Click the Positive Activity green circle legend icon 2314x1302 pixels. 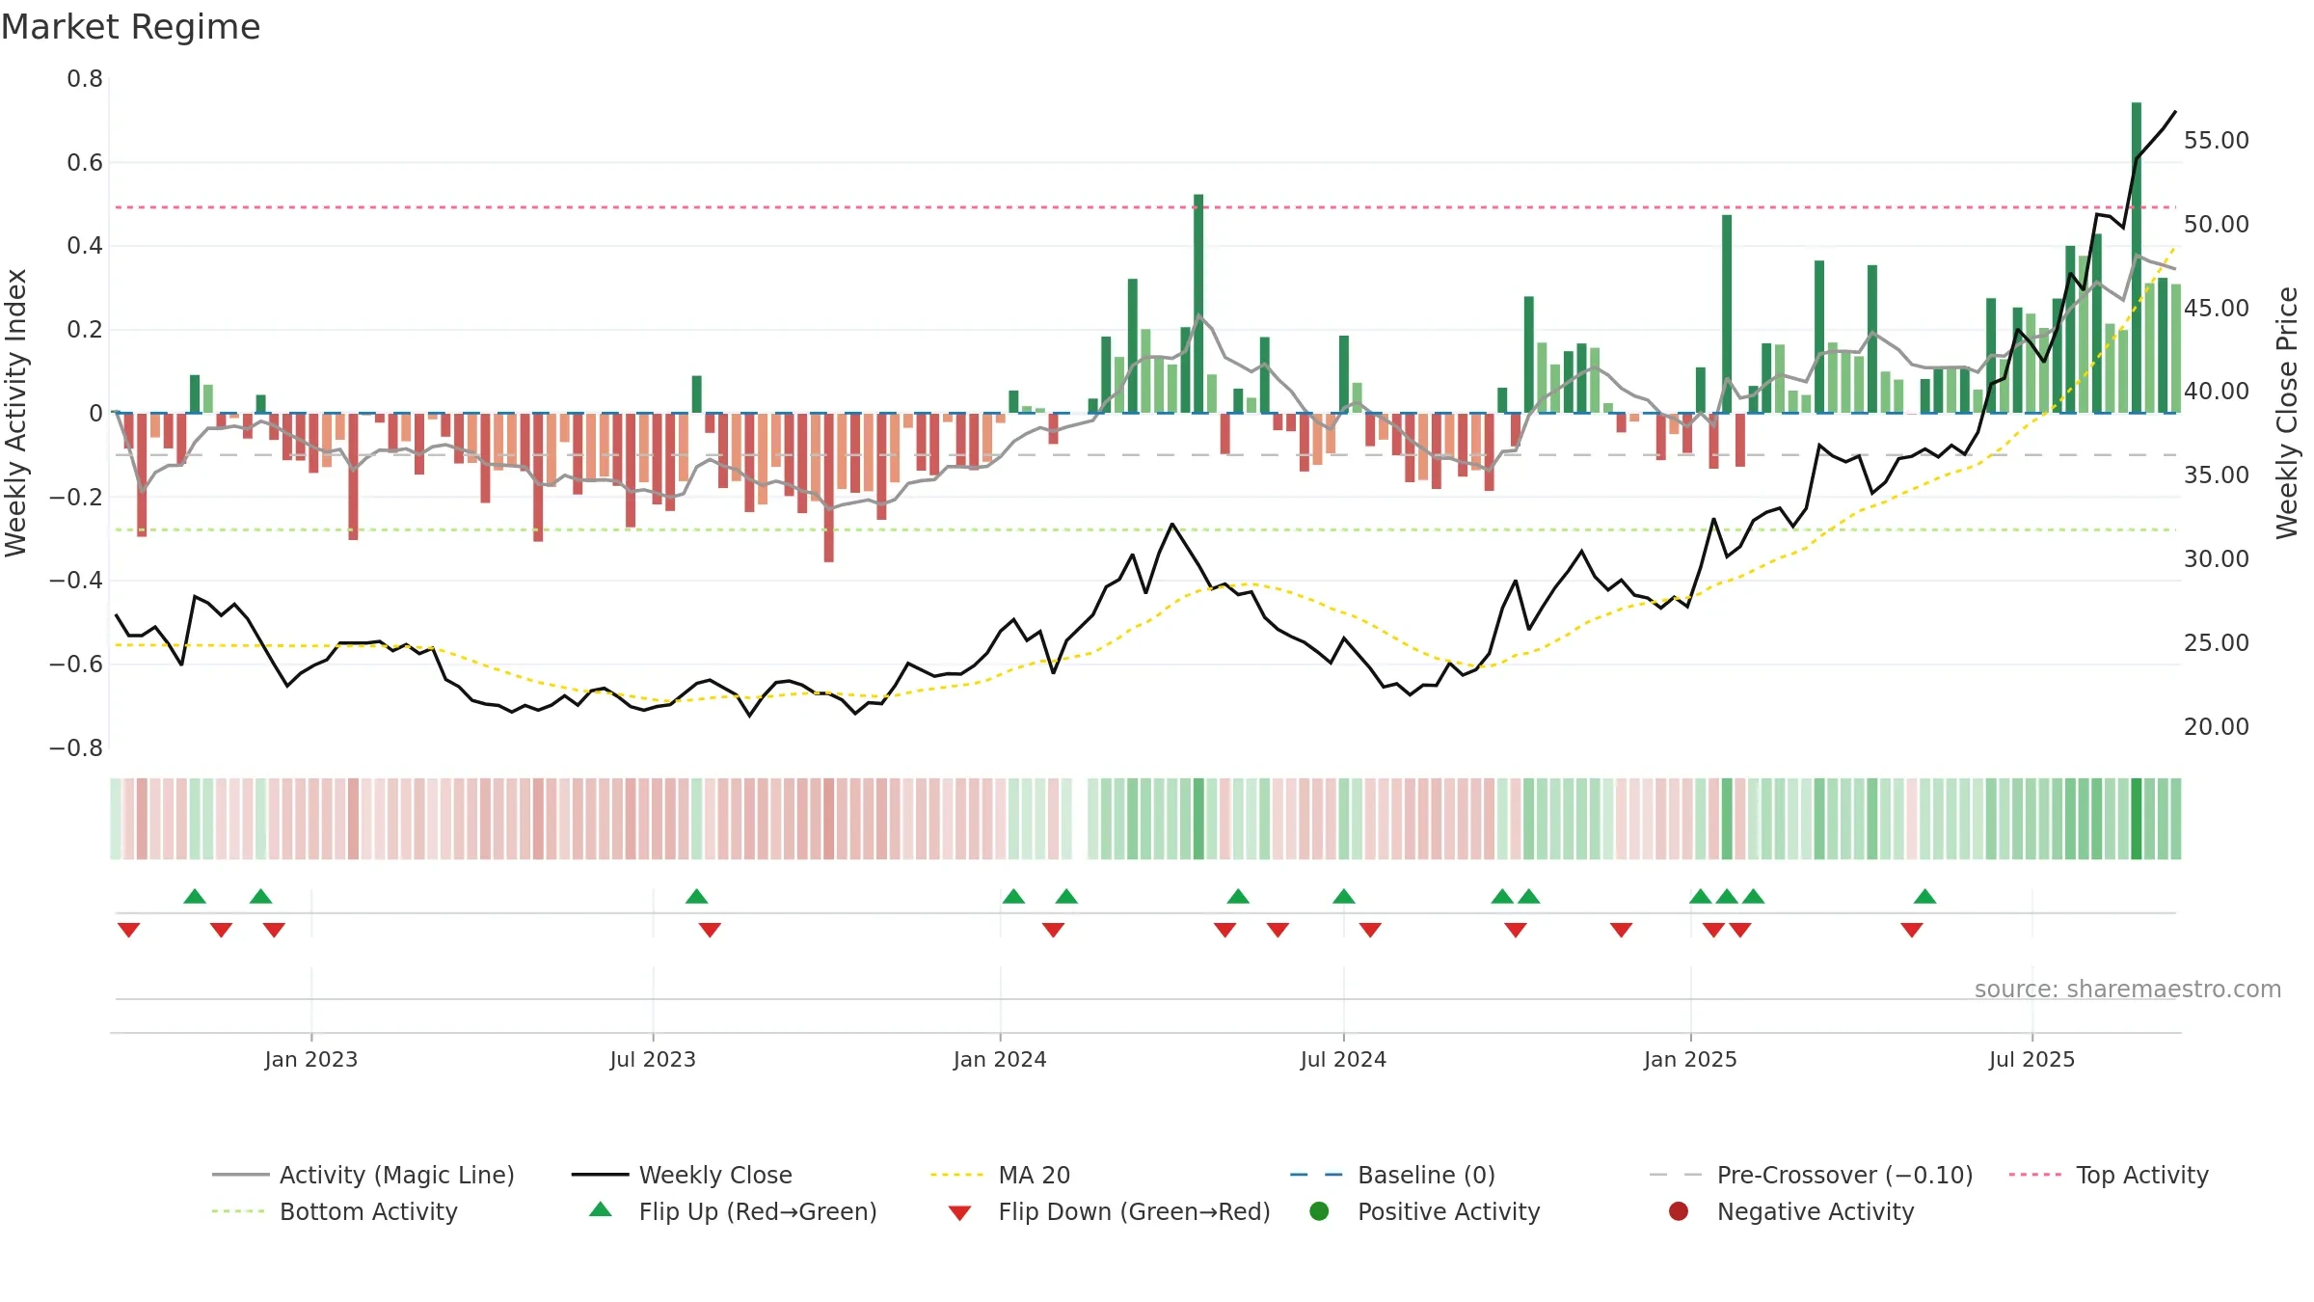1319,1210
